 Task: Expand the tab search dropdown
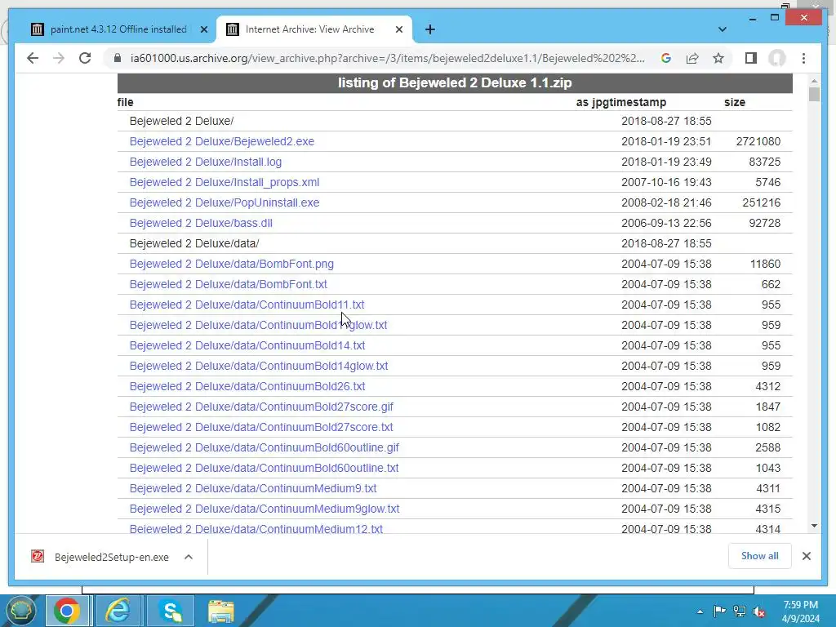click(723, 29)
